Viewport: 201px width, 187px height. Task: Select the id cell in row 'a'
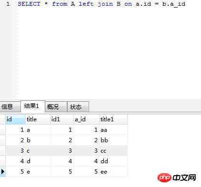15,130
